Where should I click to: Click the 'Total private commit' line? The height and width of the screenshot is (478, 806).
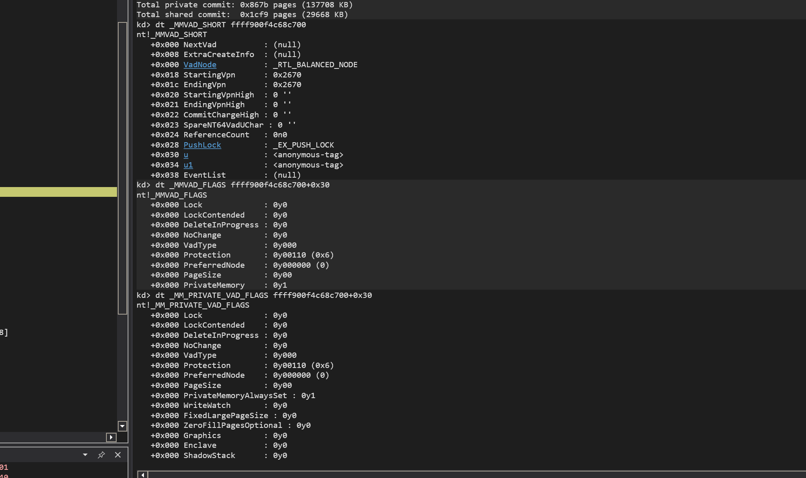(245, 5)
